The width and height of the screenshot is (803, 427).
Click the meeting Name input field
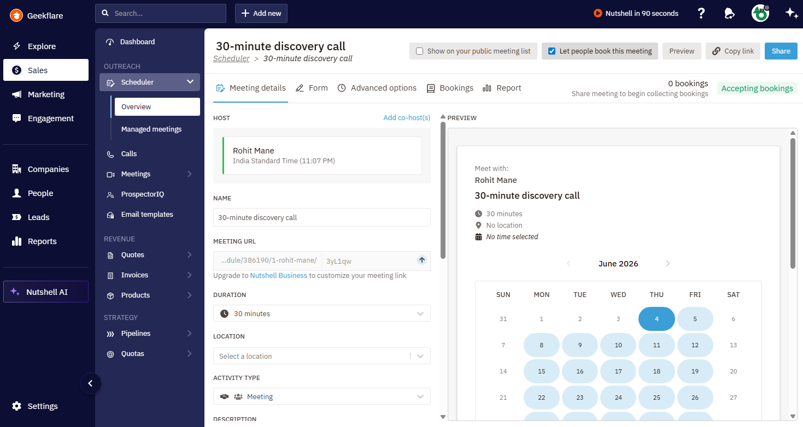click(322, 217)
